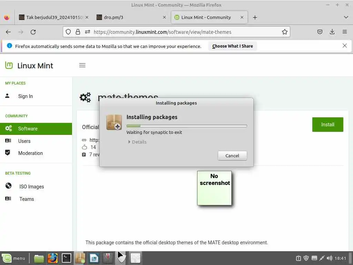353x265 pixels.
Task: Open file manager from taskbar
Action: [39, 258]
